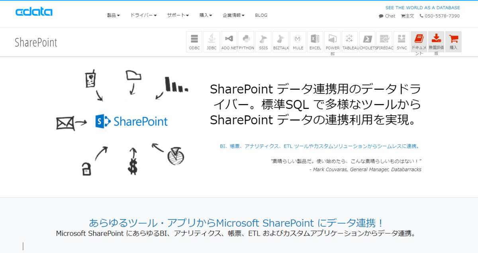Expand the 企業情報 dropdown menu
Image resolution: width=478 pixels, height=253 pixels.
coord(234,15)
